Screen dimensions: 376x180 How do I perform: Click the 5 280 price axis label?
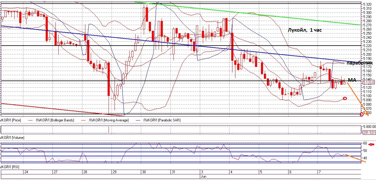(367, 21)
